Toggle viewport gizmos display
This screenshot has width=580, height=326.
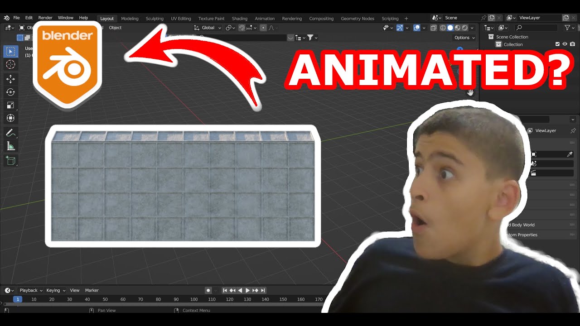pos(400,28)
